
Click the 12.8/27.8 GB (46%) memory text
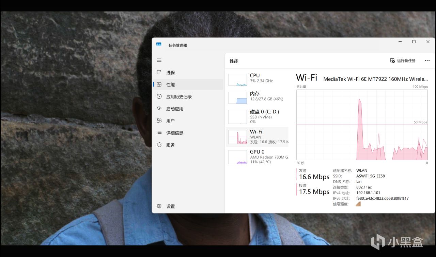(266, 99)
